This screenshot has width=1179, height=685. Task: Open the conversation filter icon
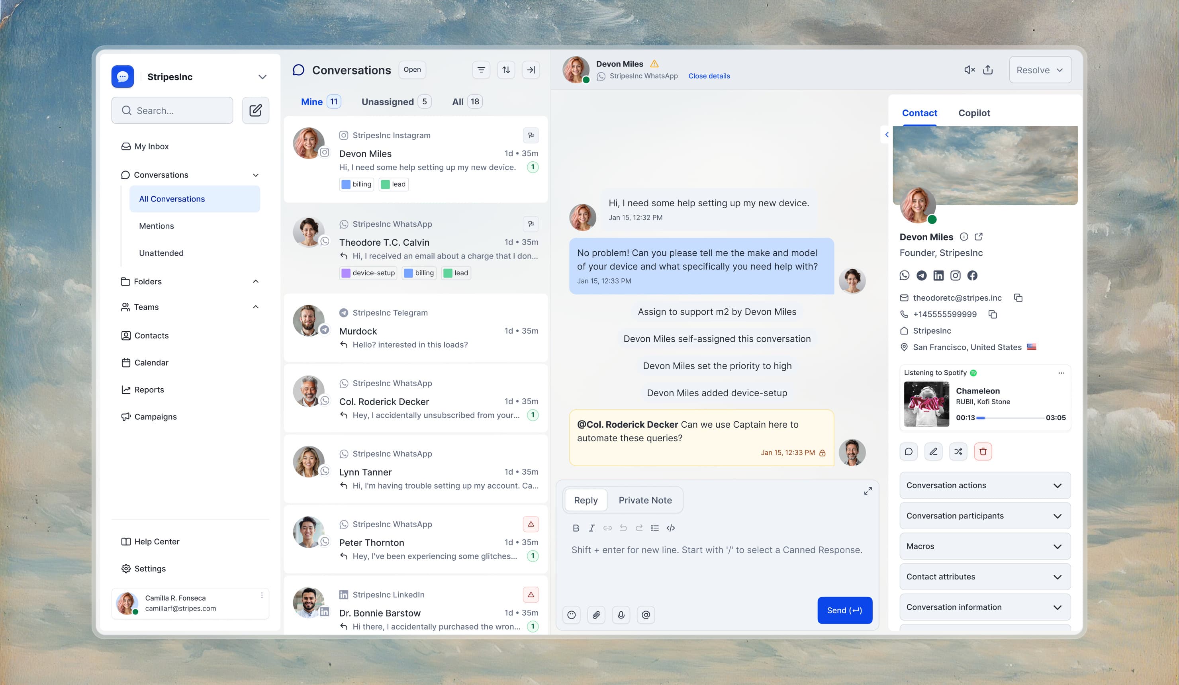(x=481, y=70)
